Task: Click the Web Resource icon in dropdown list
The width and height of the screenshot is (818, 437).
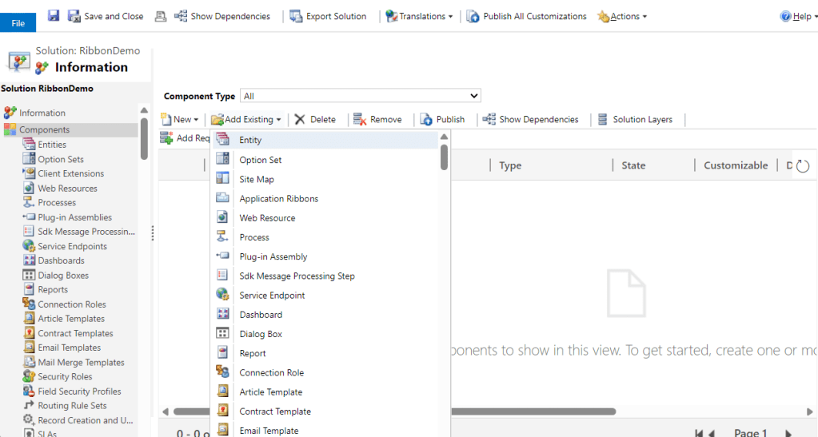Action: (223, 217)
